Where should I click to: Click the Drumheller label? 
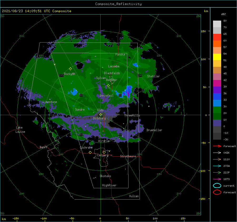click(x=154, y=130)
